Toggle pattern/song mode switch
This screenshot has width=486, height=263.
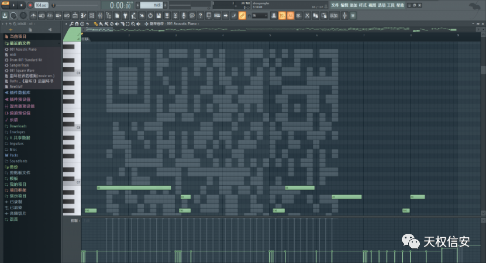pyautogui.click(x=5, y=5)
